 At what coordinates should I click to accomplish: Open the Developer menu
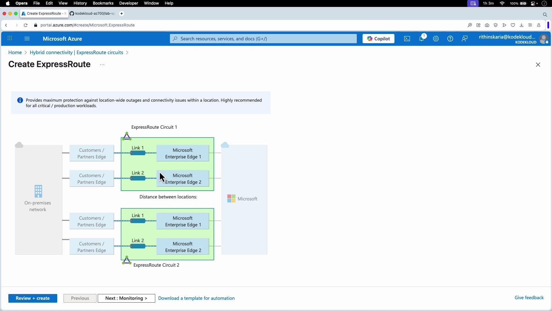129,3
